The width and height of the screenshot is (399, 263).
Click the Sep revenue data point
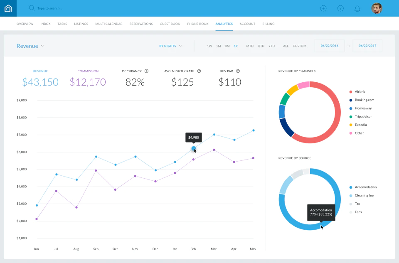tap(96, 157)
